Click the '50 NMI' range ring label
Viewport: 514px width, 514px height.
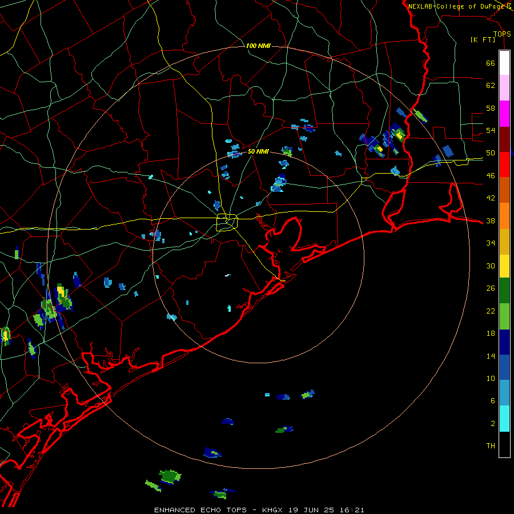click(258, 151)
